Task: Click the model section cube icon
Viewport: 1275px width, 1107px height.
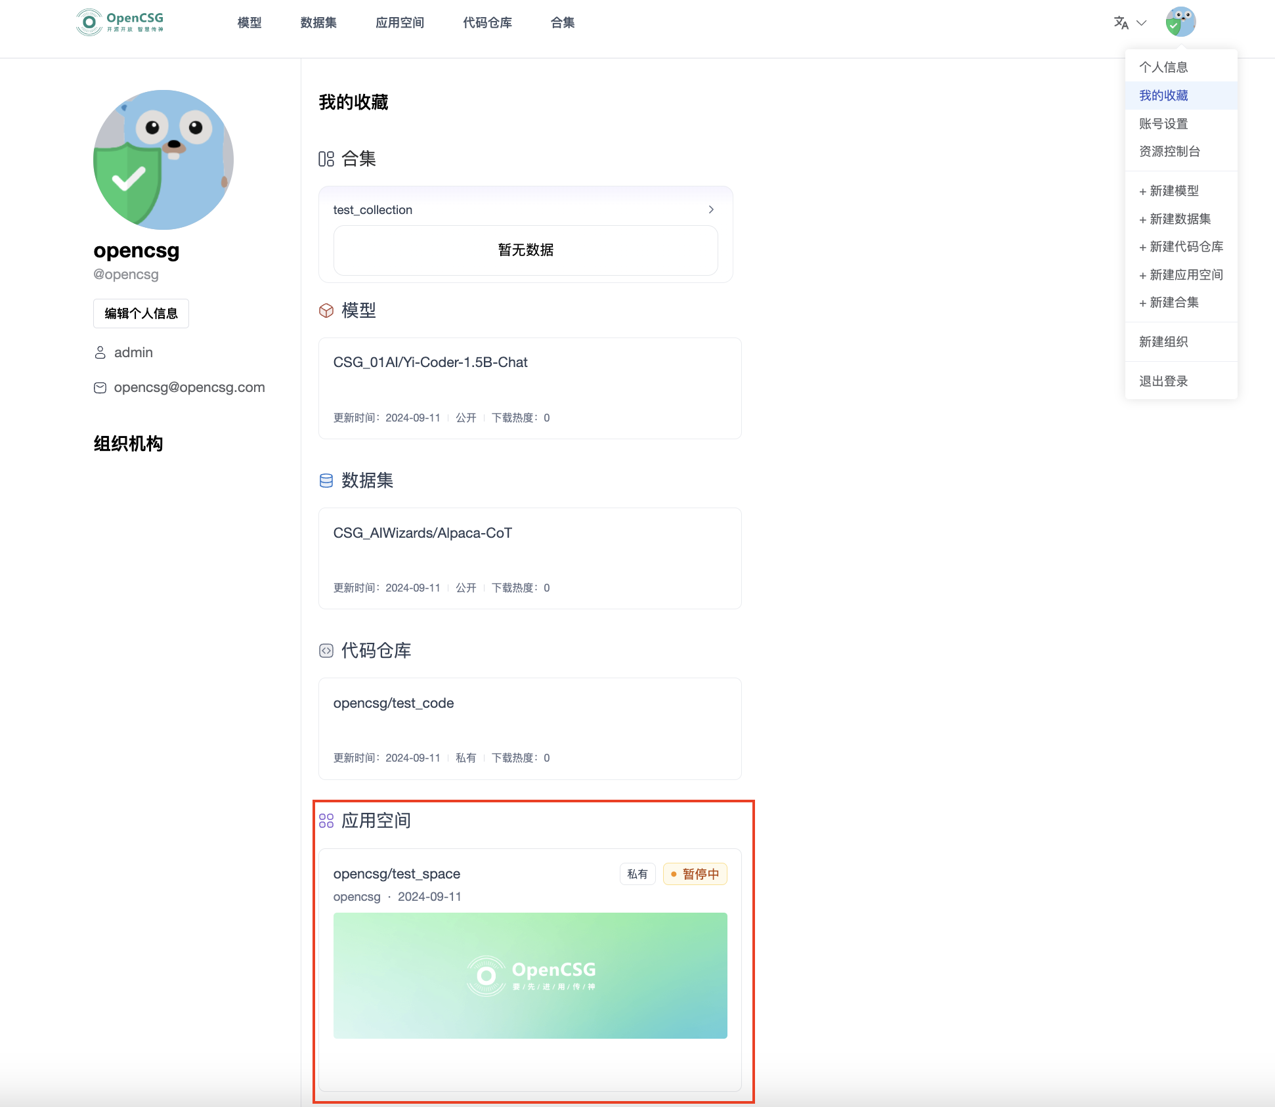Action: pos(326,311)
